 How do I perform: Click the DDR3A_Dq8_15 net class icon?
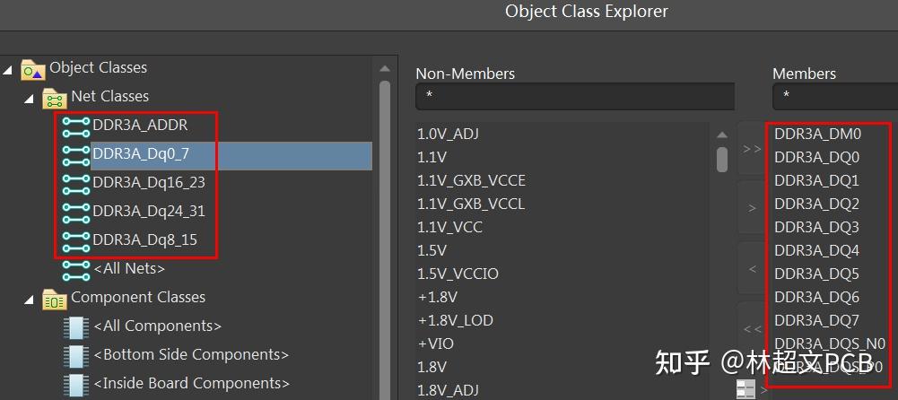[75, 239]
